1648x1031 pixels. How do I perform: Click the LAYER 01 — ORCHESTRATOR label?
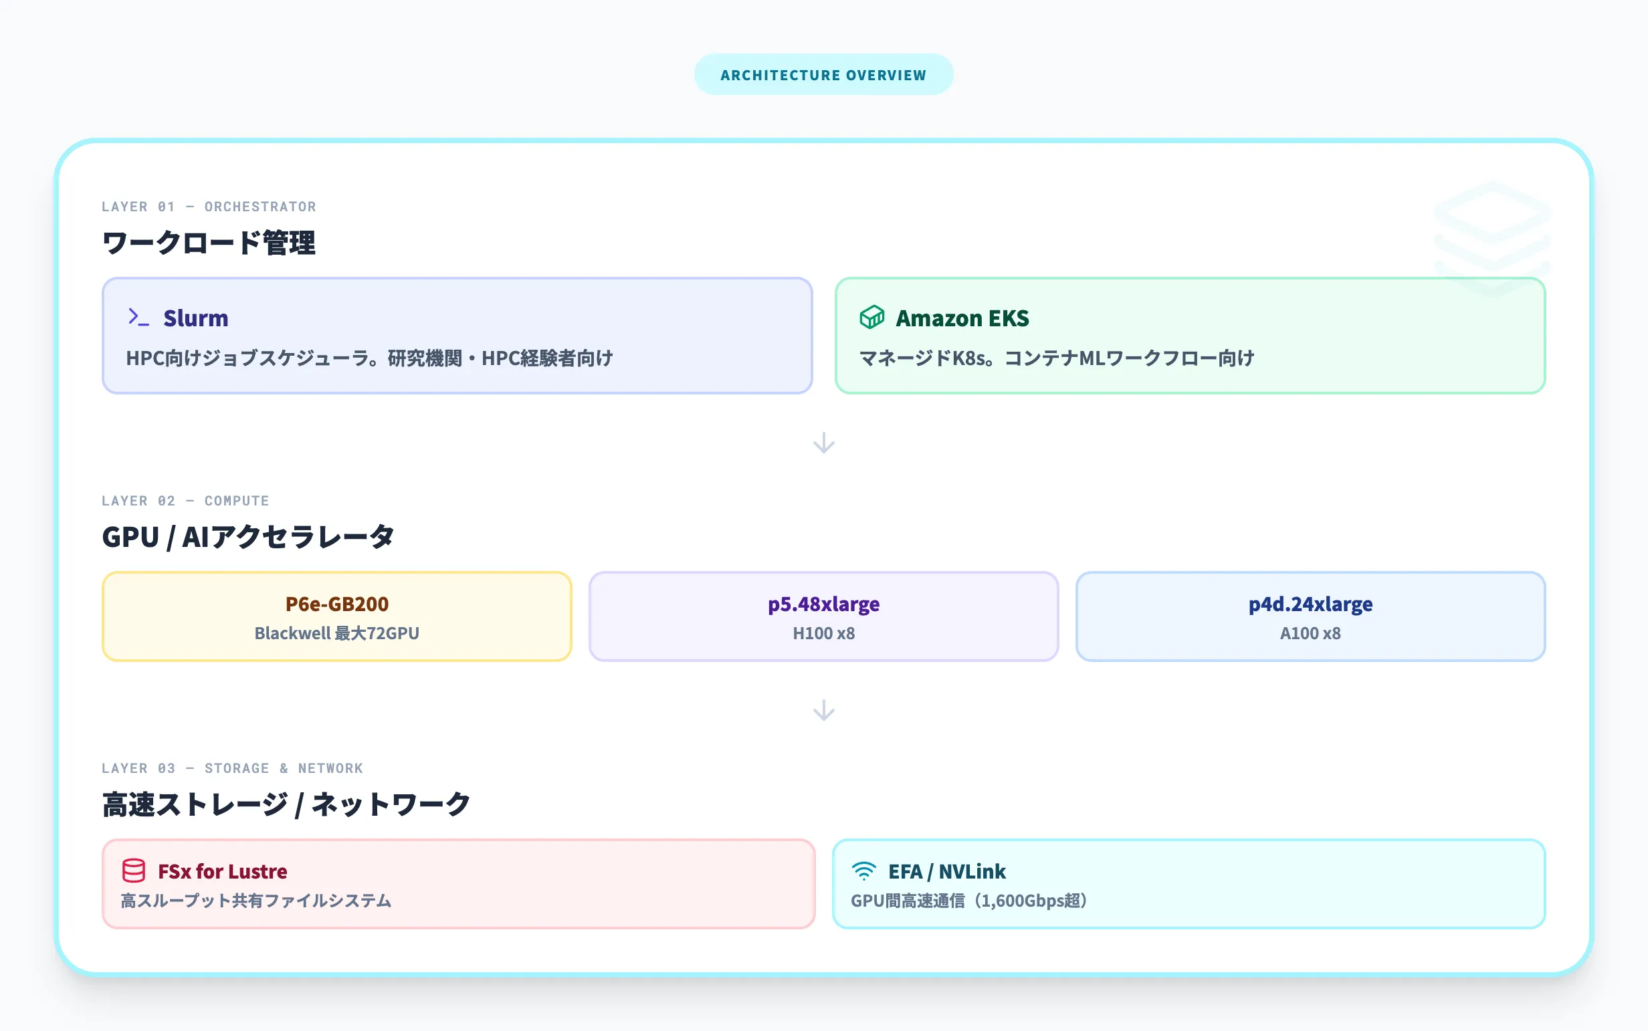[x=209, y=207]
